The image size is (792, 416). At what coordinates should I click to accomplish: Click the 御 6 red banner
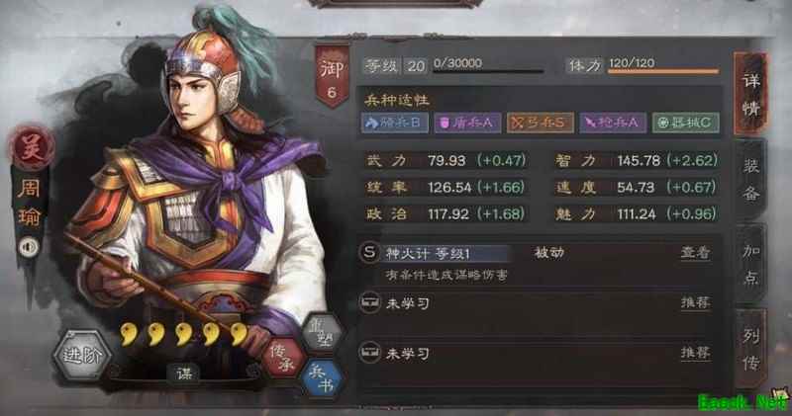pyautogui.click(x=332, y=77)
